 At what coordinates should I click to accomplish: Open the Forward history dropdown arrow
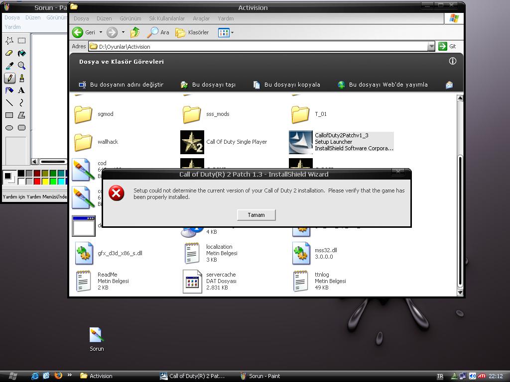coord(123,32)
